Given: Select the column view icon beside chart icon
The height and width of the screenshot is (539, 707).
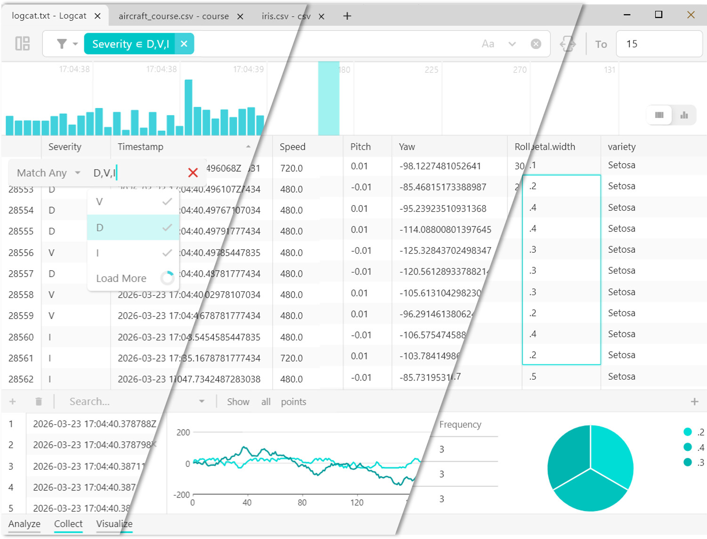Looking at the screenshot, I should point(659,115).
